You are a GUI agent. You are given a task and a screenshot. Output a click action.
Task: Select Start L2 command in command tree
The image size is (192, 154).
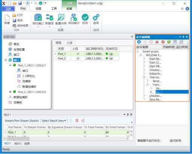click(x=155, y=63)
